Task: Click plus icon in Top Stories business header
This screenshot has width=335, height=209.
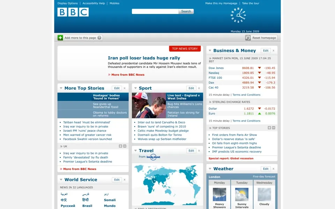Action: pos(269,128)
